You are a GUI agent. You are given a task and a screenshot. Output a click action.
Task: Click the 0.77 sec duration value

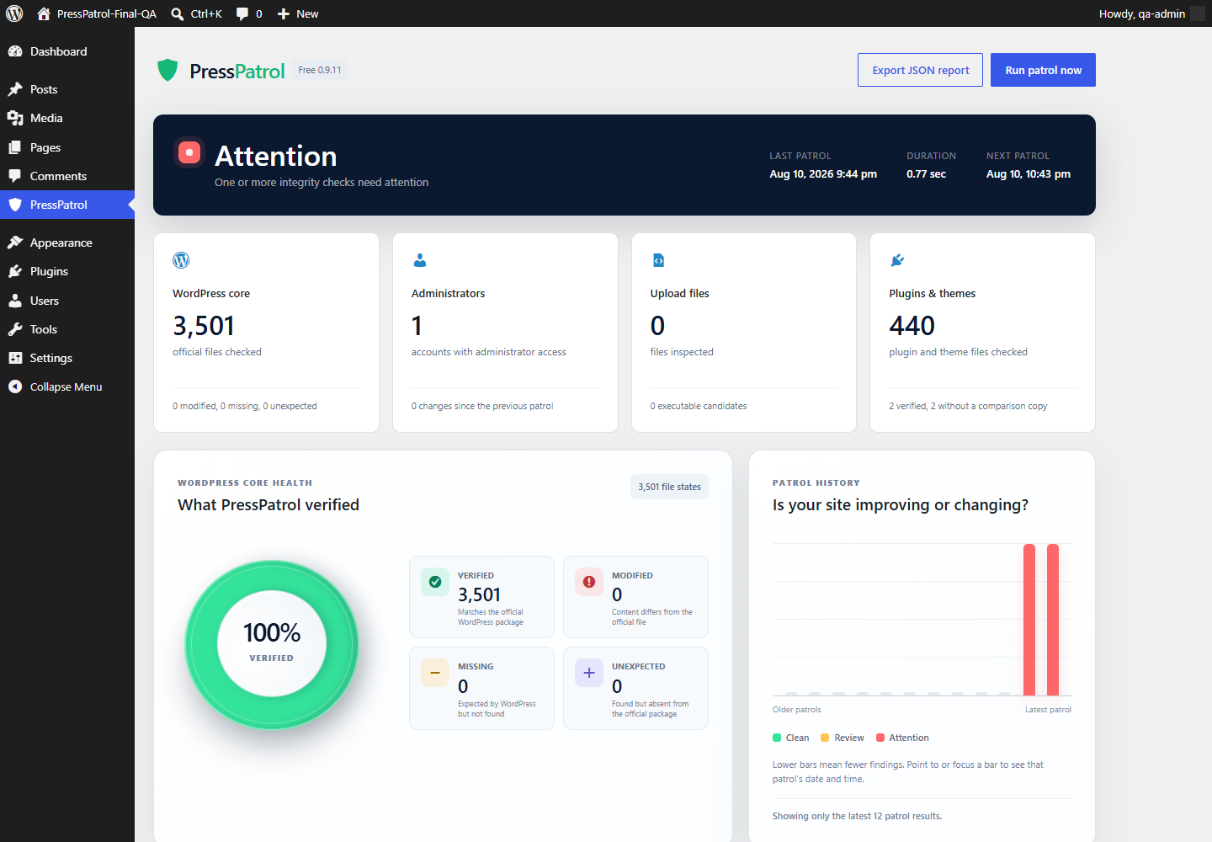(x=926, y=174)
